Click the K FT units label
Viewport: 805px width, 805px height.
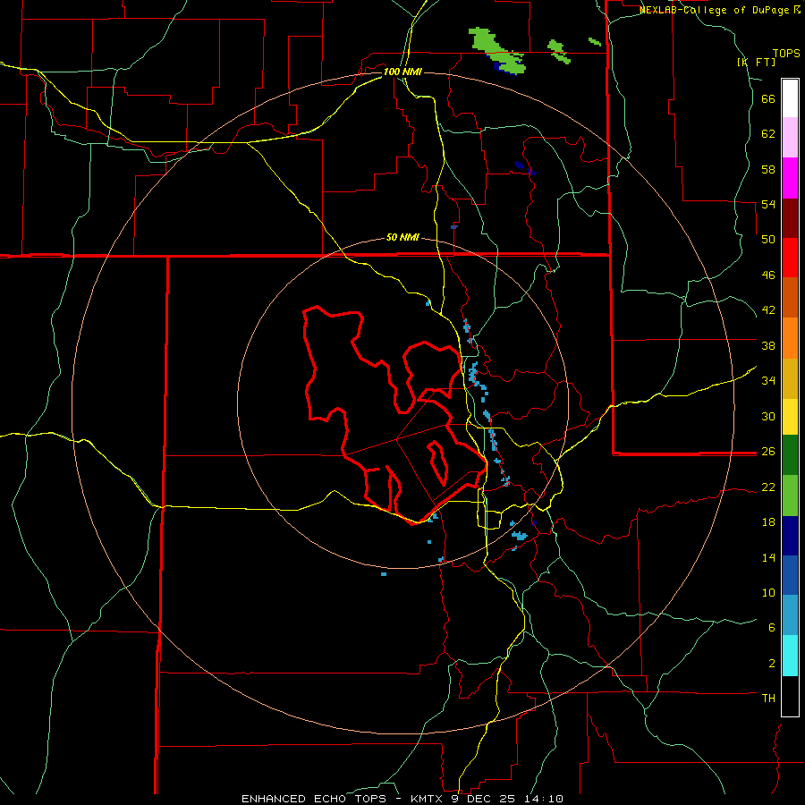pyautogui.click(x=756, y=62)
